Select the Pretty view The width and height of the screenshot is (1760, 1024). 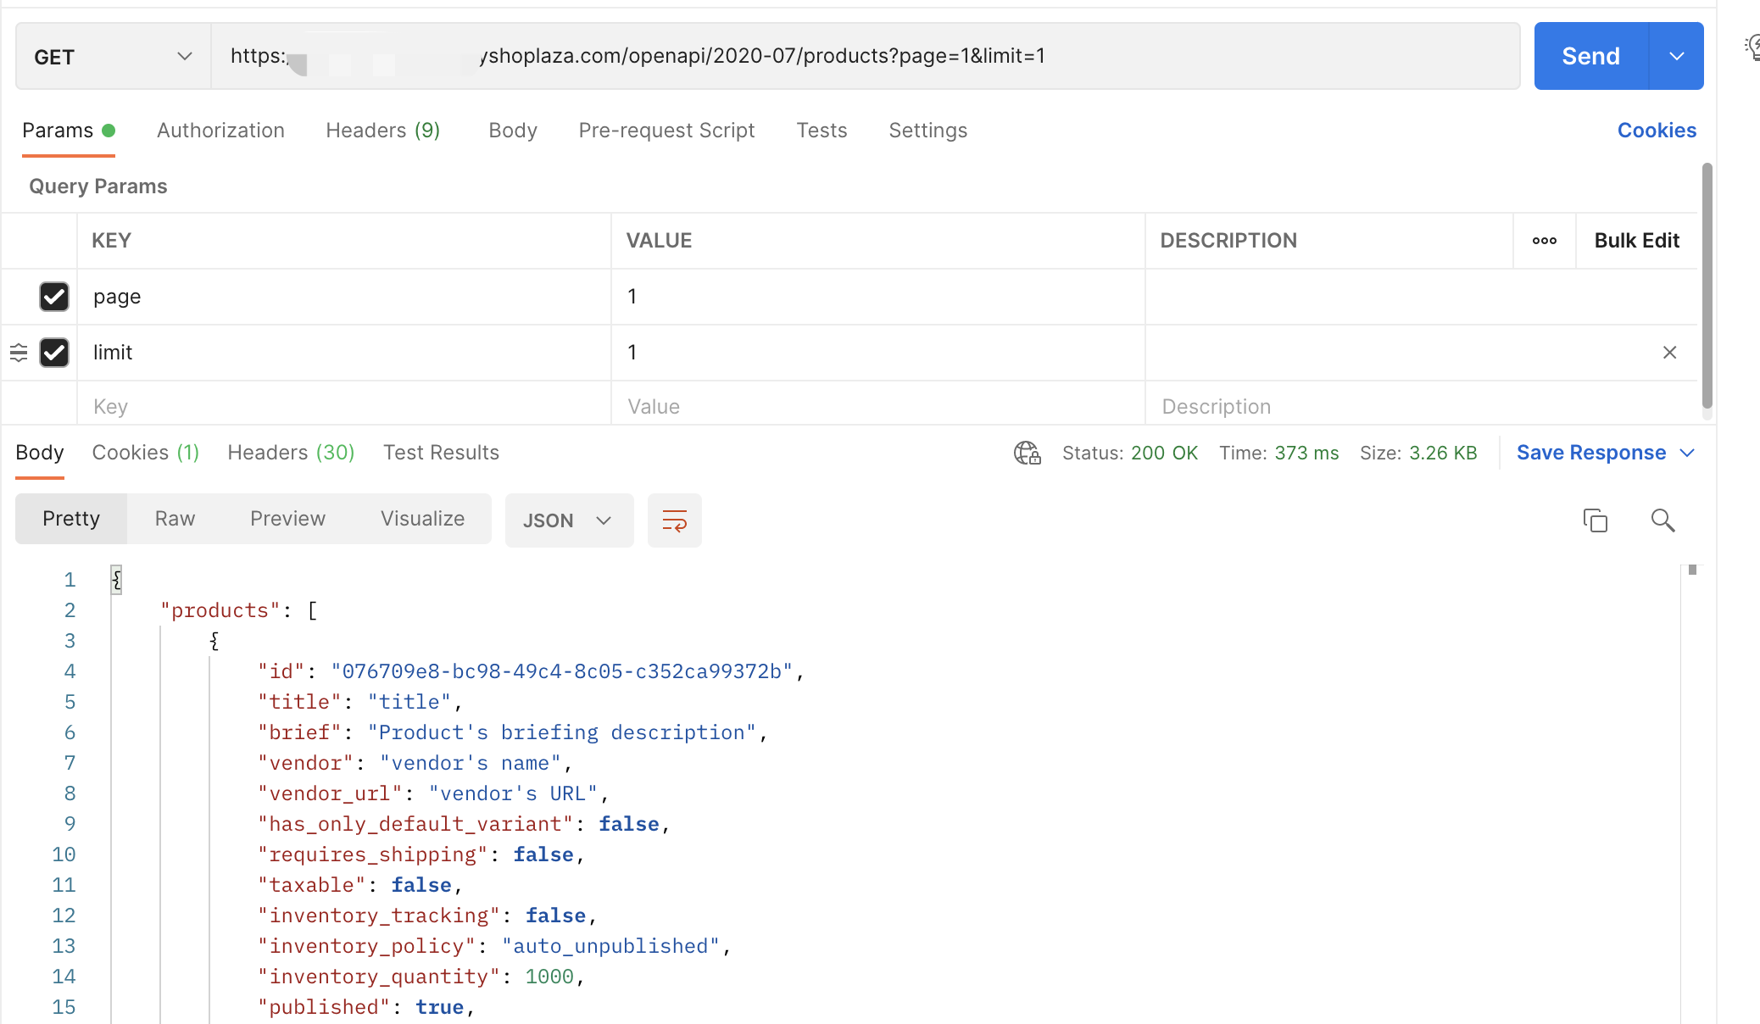point(71,519)
